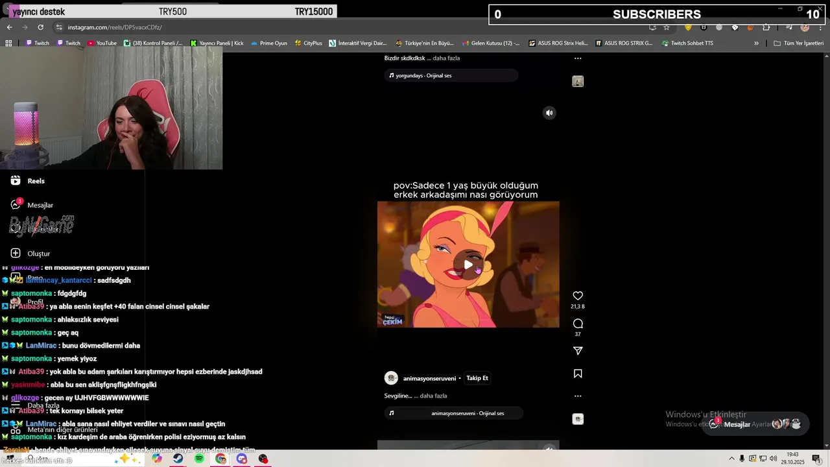Open Steam from Windows taskbar
The image size is (830, 467).
click(178, 459)
